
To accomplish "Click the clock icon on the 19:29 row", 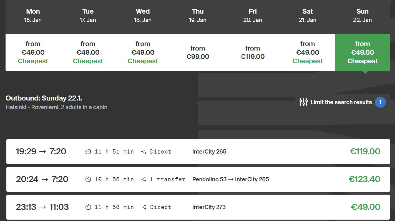I will [x=88, y=152].
